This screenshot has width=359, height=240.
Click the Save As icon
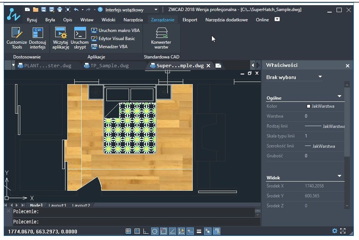tap(52, 10)
